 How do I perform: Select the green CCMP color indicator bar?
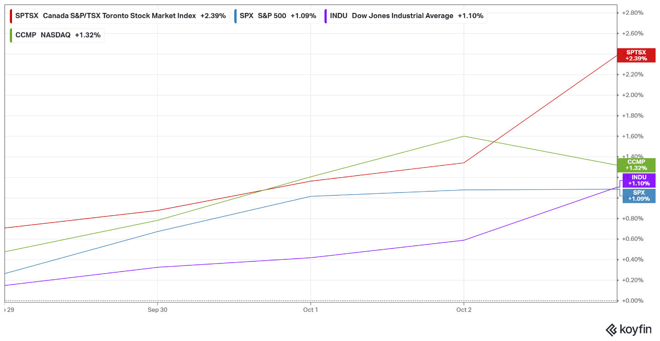tap(11, 34)
